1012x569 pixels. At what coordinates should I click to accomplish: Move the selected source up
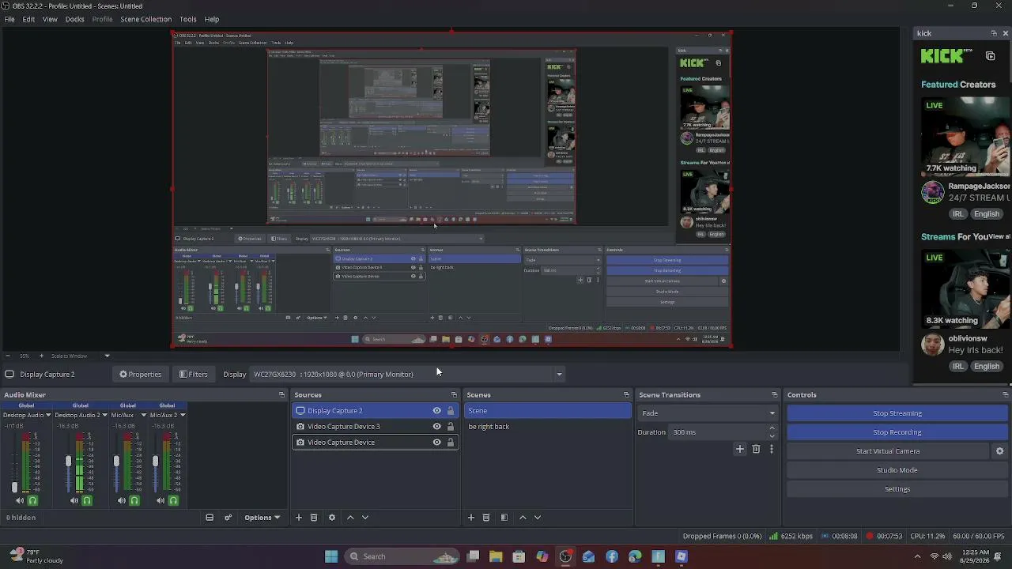(350, 518)
